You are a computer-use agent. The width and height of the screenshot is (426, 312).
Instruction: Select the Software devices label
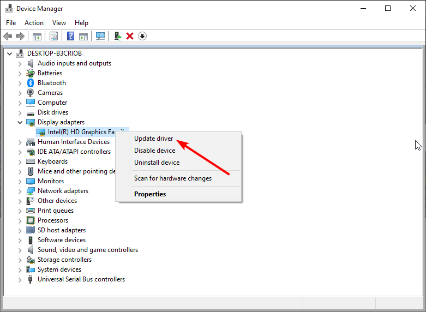(62, 240)
